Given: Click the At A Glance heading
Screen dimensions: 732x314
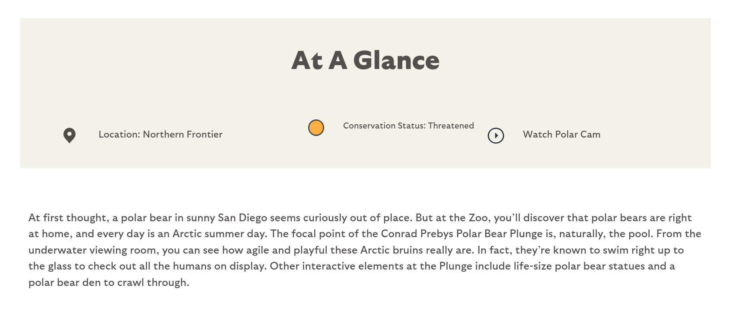Looking at the screenshot, I should click(366, 60).
